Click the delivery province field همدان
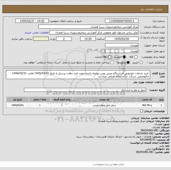This screenshot has width=171, height=170. click(122, 45)
